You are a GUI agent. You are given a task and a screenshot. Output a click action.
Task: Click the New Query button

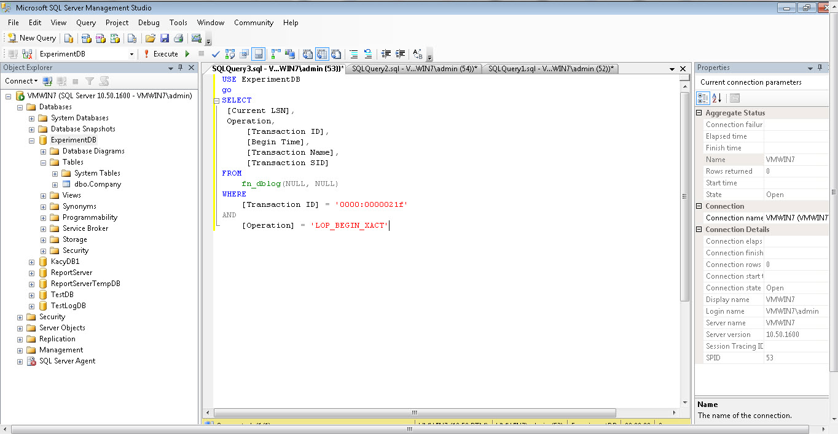31,38
